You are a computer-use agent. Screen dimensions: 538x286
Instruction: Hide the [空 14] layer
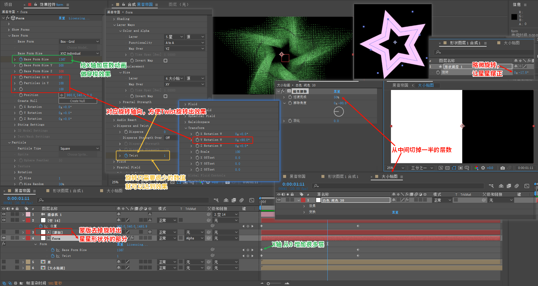(x=4, y=220)
